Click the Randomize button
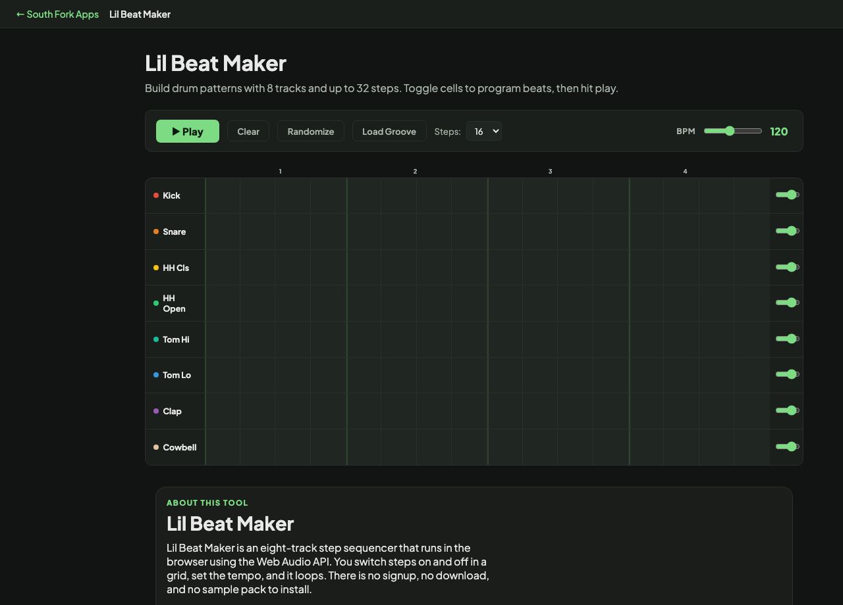 311,132
